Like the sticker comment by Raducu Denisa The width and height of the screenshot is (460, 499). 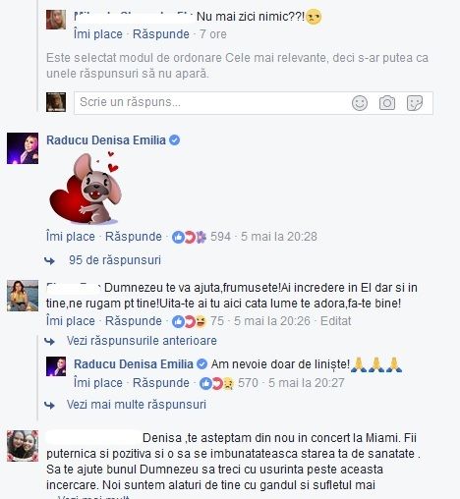click(x=71, y=237)
